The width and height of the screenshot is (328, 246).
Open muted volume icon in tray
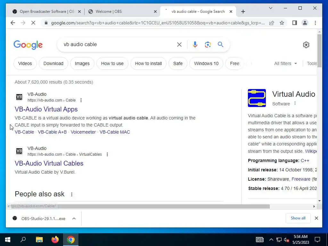(286, 240)
